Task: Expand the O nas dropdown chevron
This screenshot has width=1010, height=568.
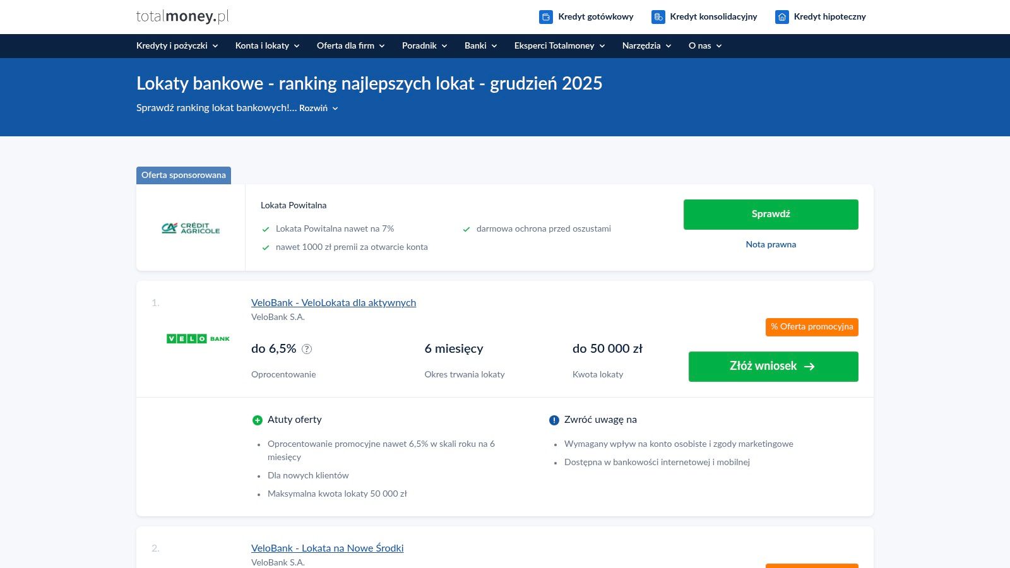Action: (x=719, y=46)
